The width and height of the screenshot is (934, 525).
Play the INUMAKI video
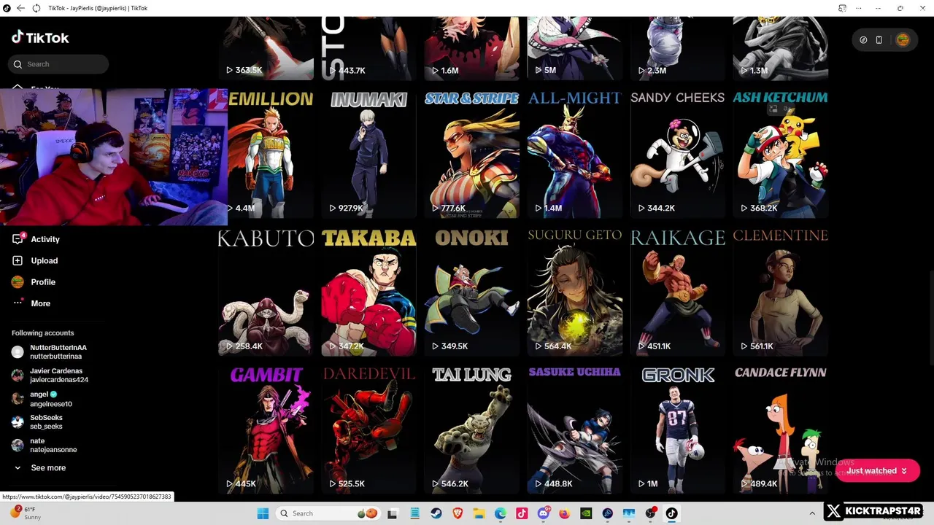coord(369,154)
